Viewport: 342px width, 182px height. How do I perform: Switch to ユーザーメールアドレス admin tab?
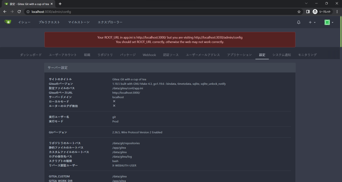203,55
